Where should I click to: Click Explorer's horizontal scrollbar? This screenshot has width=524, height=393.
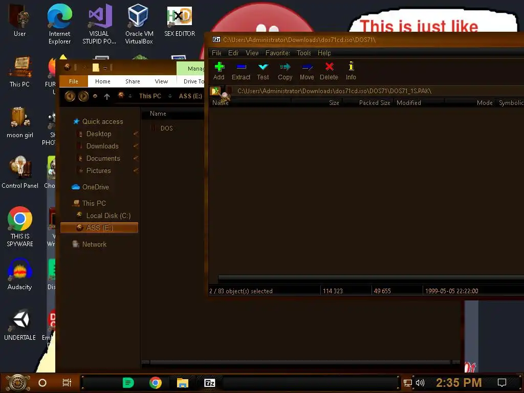point(300,362)
